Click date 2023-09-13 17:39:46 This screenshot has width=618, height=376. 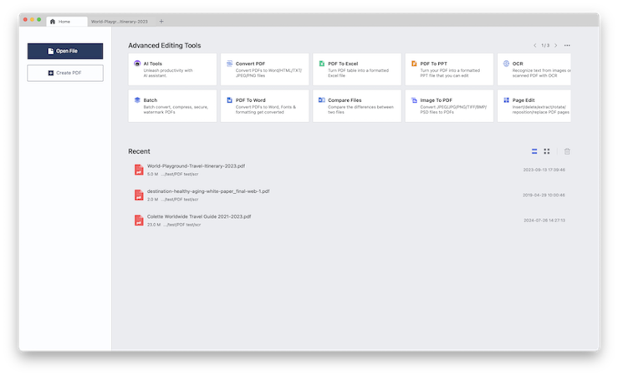tap(544, 170)
